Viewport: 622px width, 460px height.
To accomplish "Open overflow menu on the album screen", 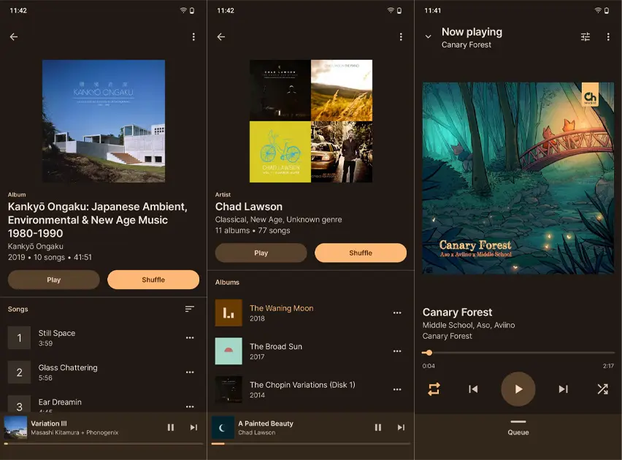I will point(193,37).
